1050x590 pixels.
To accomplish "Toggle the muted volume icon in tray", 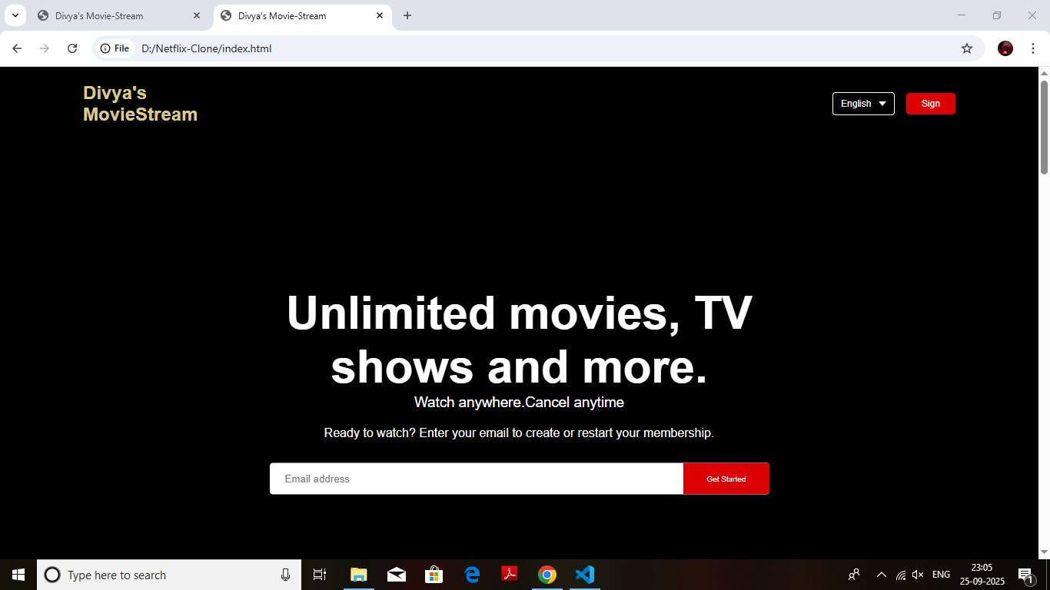I will [x=917, y=575].
